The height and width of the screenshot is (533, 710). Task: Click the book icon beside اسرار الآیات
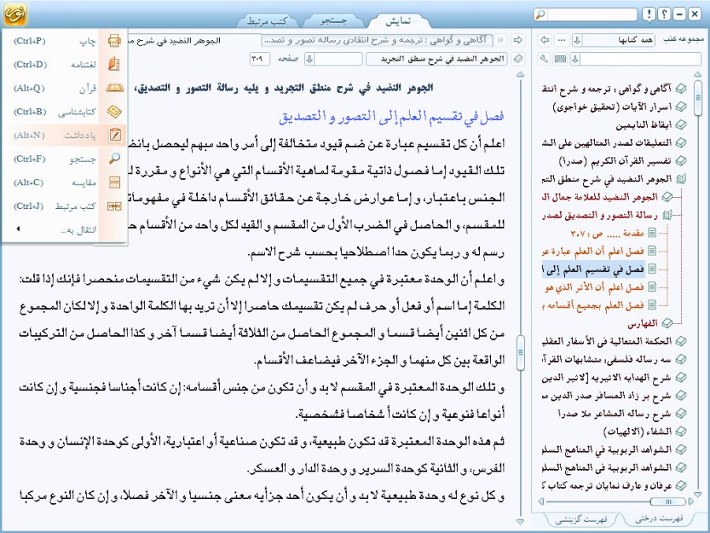pos(681,107)
